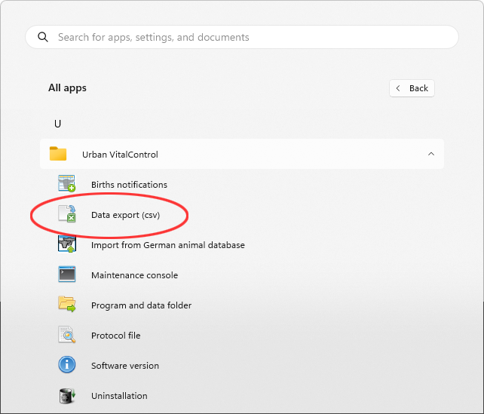484x414 pixels.
Task: Launch the Data export (csv) entry
Action: tap(125, 215)
